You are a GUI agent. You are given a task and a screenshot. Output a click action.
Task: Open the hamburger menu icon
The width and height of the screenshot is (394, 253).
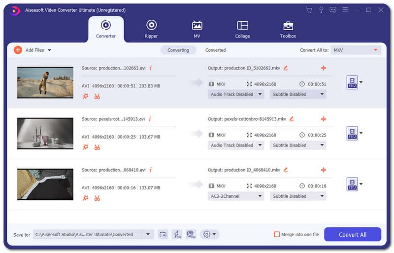[x=345, y=10]
